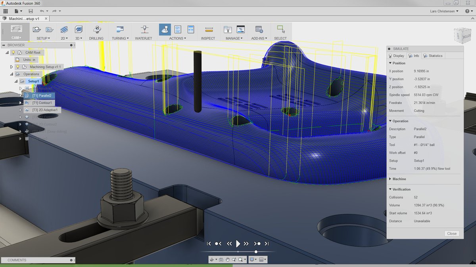476x267 pixels.
Task: Click the Inspect measure icon
Action: (209, 29)
